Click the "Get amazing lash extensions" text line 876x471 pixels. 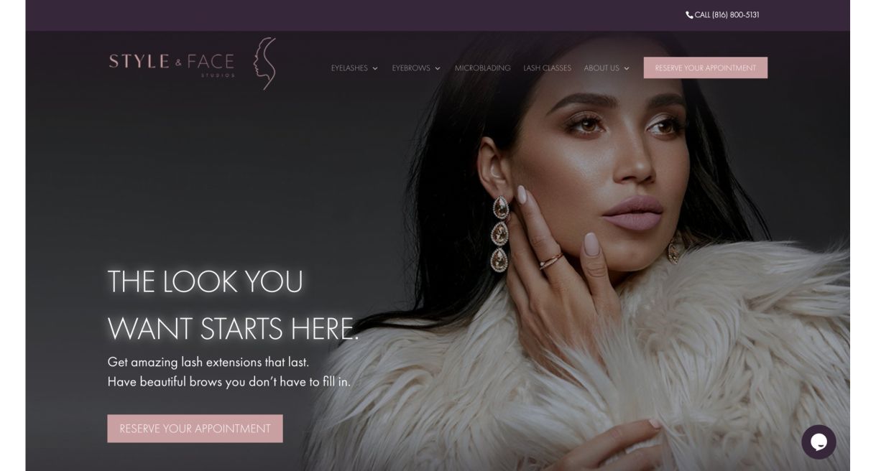click(208, 362)
